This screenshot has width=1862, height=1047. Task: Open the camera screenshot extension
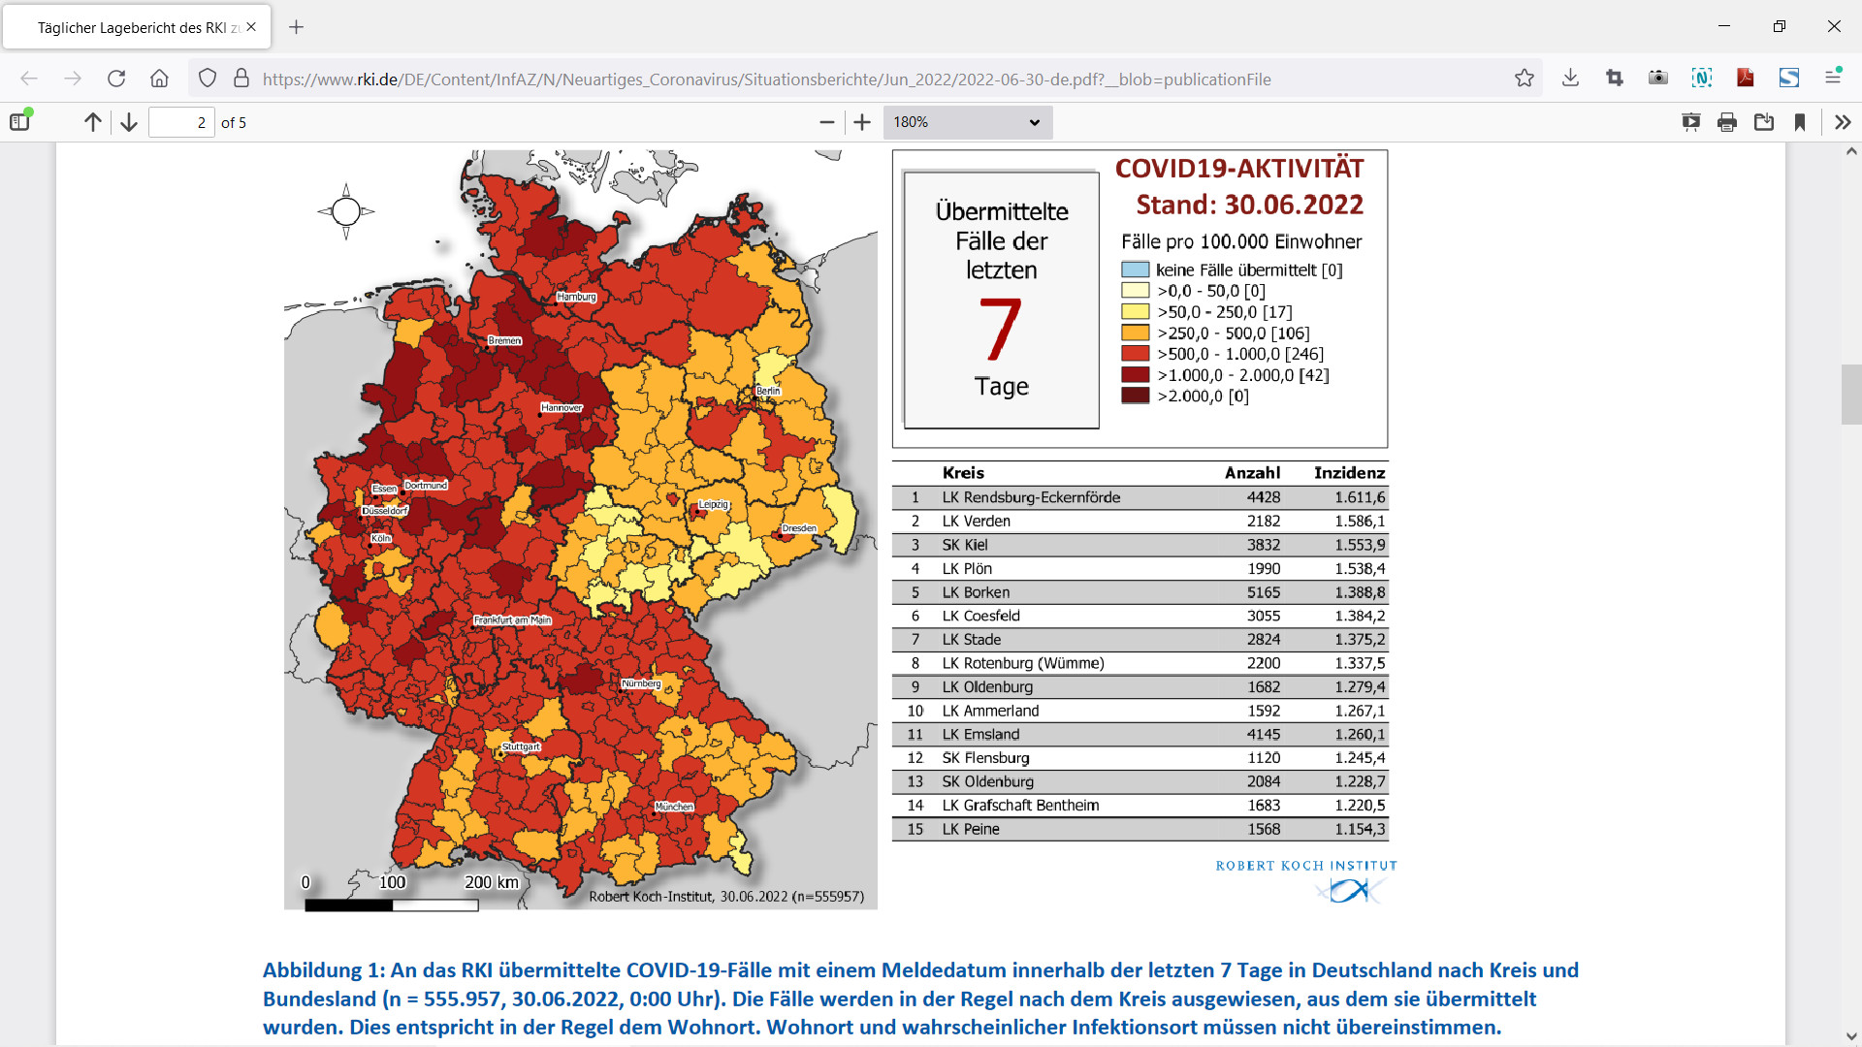click(x=1658, y=79)
